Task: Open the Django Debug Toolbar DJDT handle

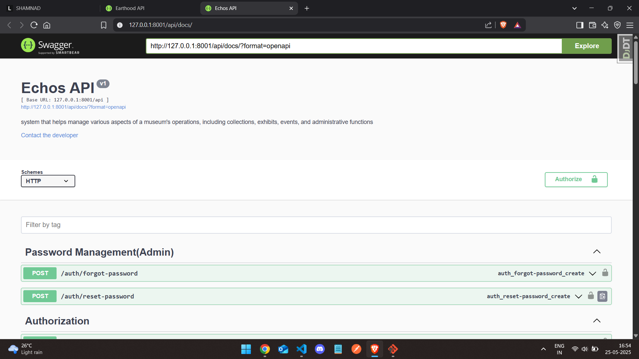Action: tap(625, 48)
